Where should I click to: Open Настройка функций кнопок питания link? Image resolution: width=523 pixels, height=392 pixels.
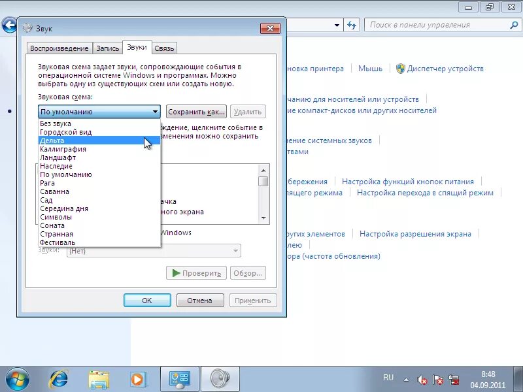[x=408, y=182]
